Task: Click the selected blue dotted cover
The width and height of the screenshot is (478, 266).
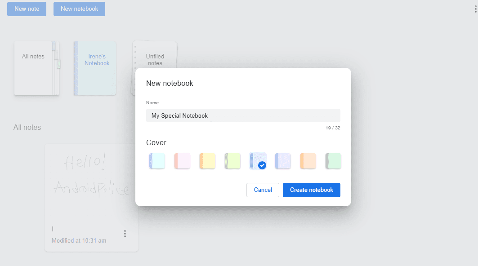Action: coord(257,160)
